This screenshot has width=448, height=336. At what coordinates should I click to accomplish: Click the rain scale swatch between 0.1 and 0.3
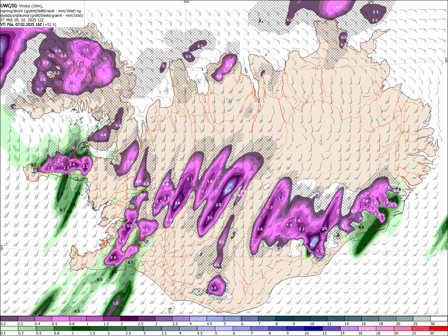[x=9, y=328]
